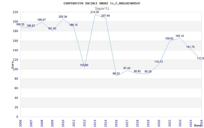The height and width of the screenshot is (128, 204).
Task: Click the 20 y-axis tick label
Action: [x=16, y=107]
